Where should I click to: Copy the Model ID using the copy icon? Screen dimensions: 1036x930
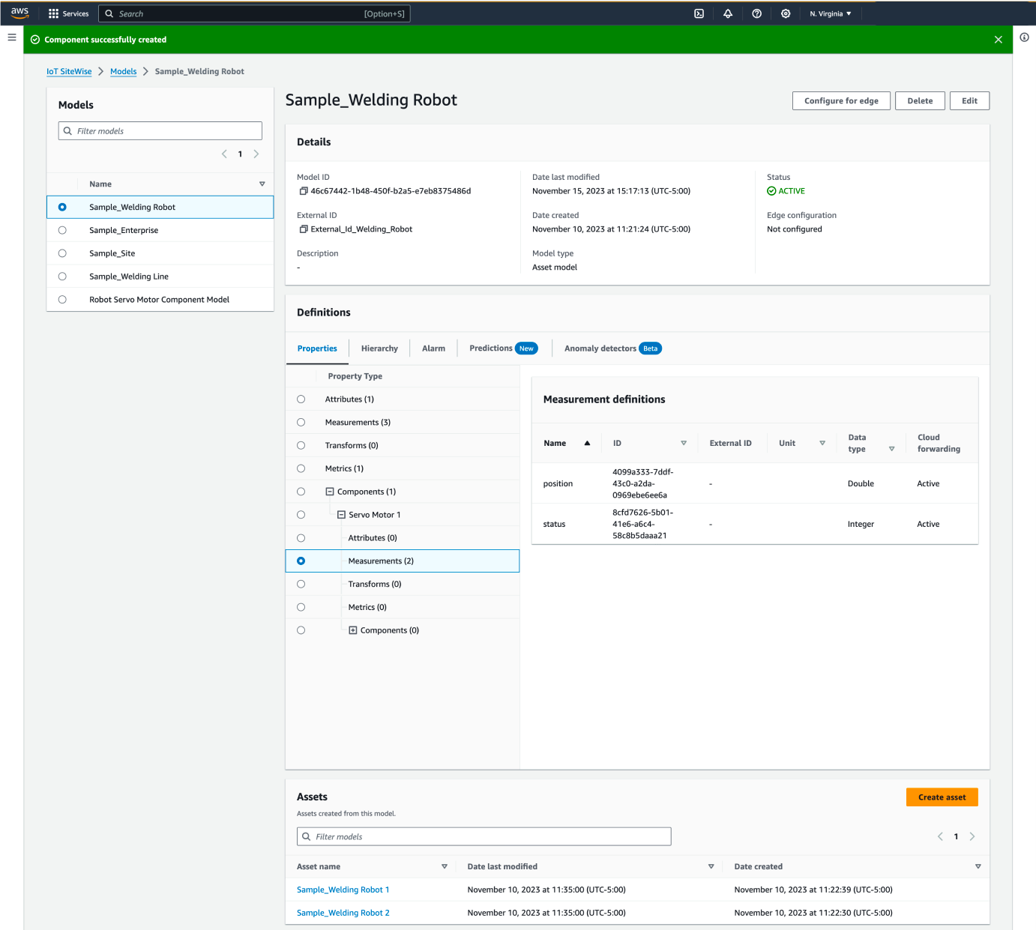coord(303,190)
